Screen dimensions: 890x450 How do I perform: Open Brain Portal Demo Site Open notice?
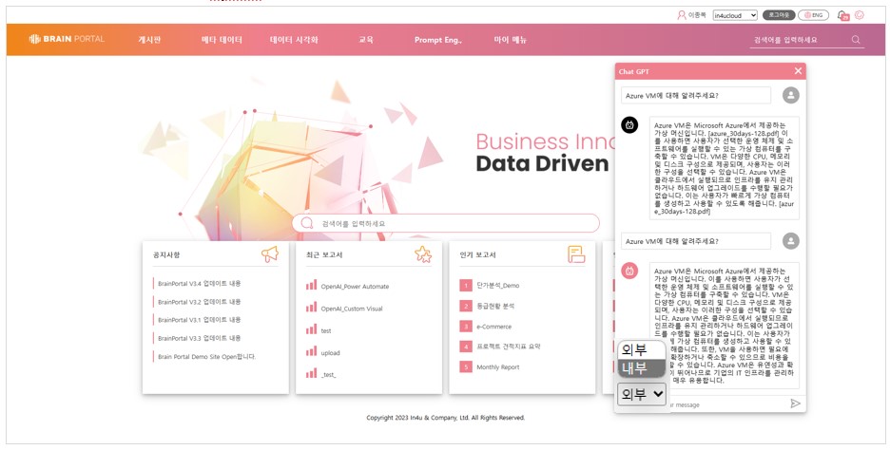(206, 356)
